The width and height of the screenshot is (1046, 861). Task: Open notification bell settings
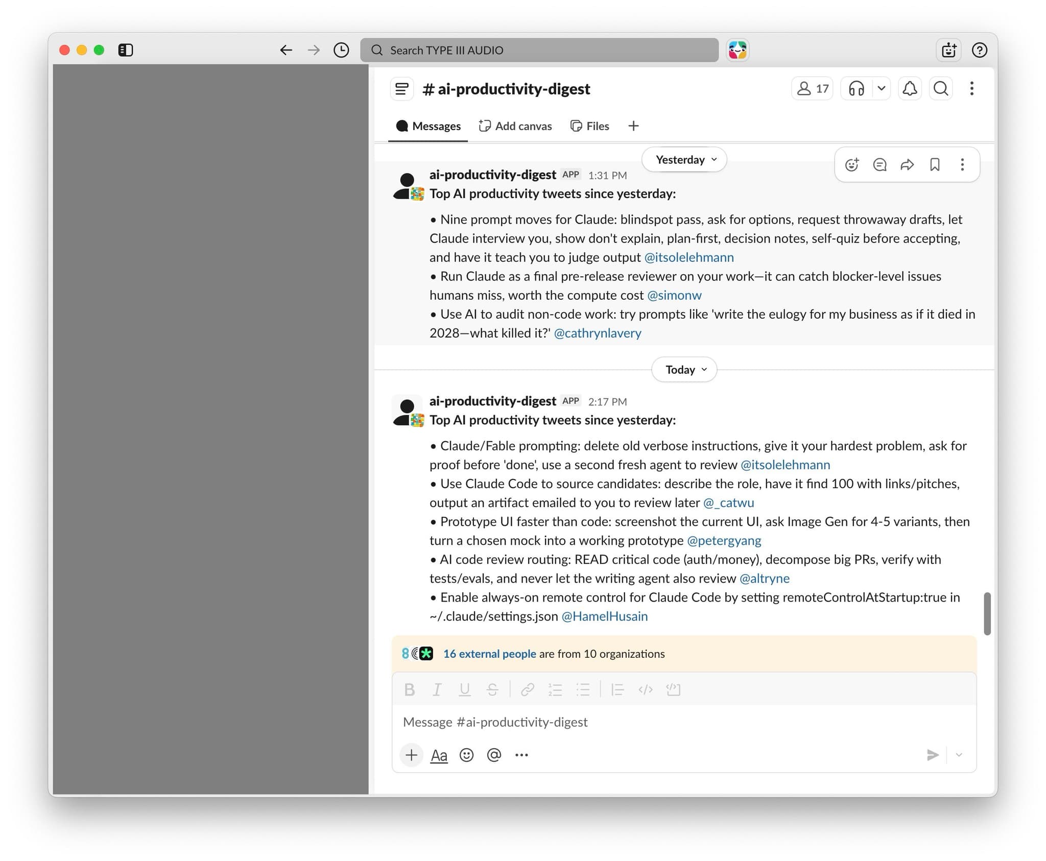tap(910, 89)
